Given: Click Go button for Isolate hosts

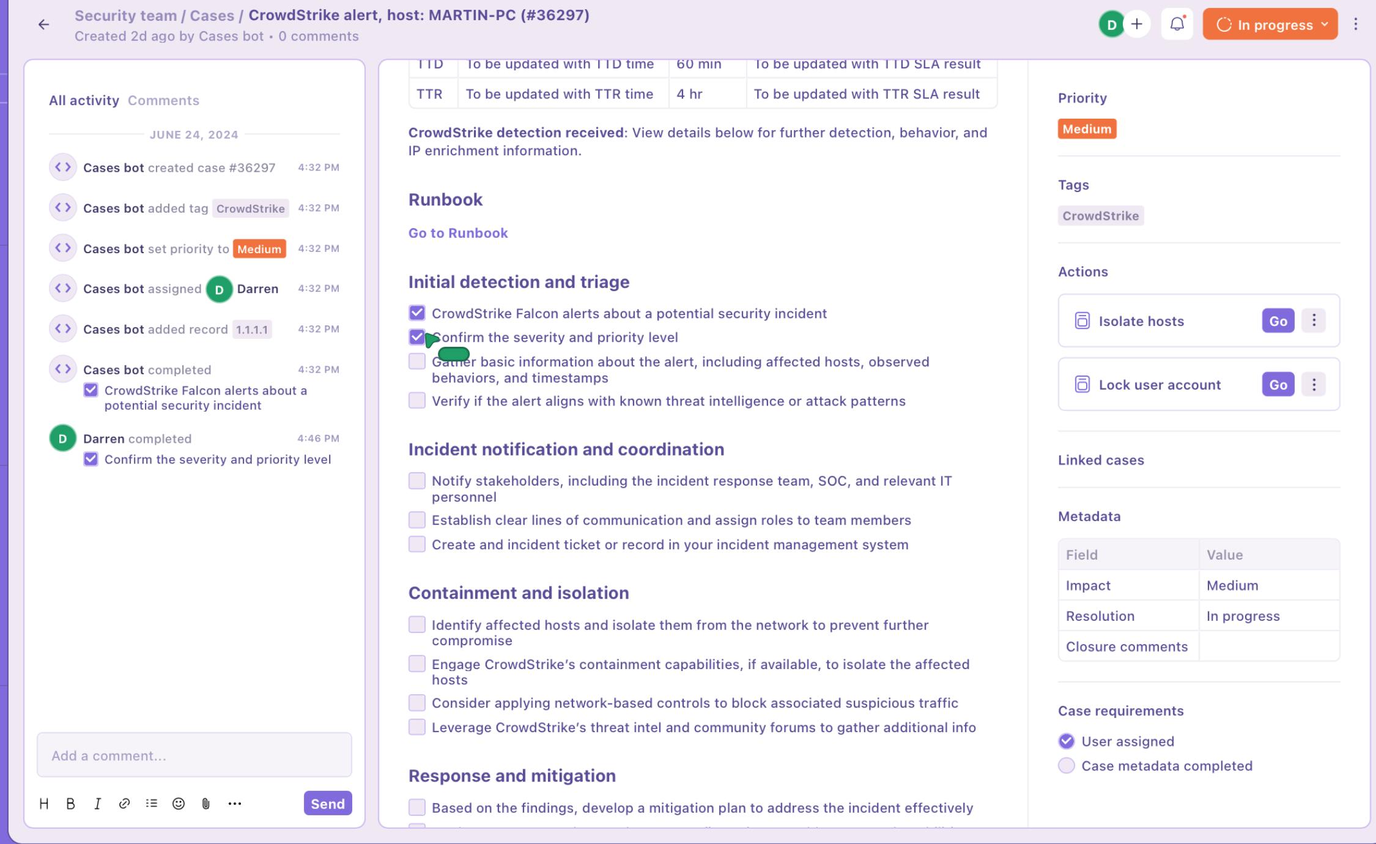Looking at the screenshot, I should pyautogui.click(x=1278, y=320).
